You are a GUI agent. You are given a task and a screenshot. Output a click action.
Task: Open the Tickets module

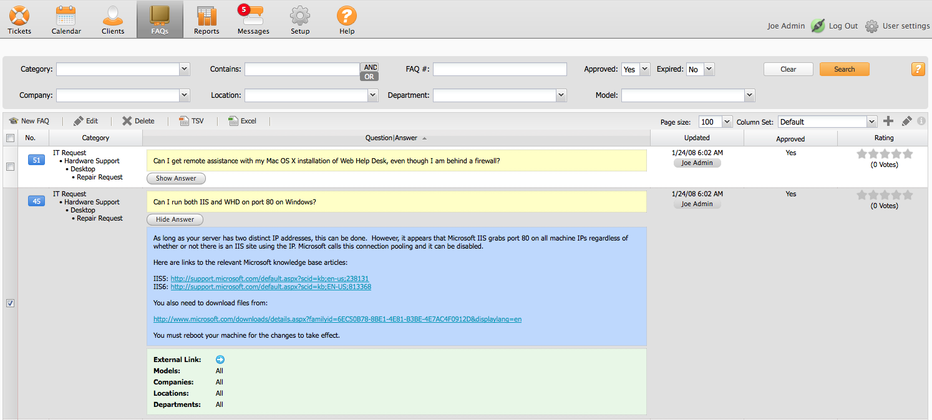[19, 20]
